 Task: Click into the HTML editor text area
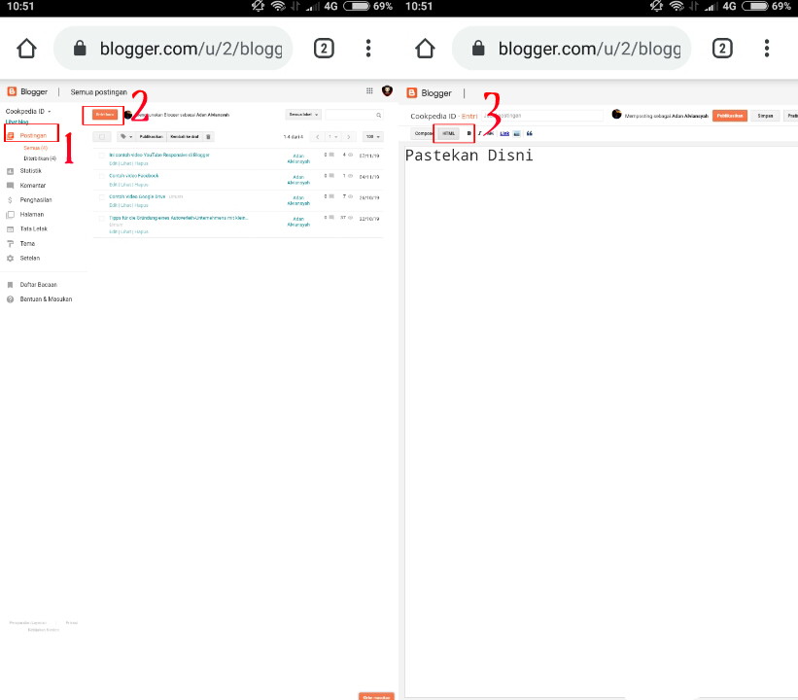[x=601, y=422]
